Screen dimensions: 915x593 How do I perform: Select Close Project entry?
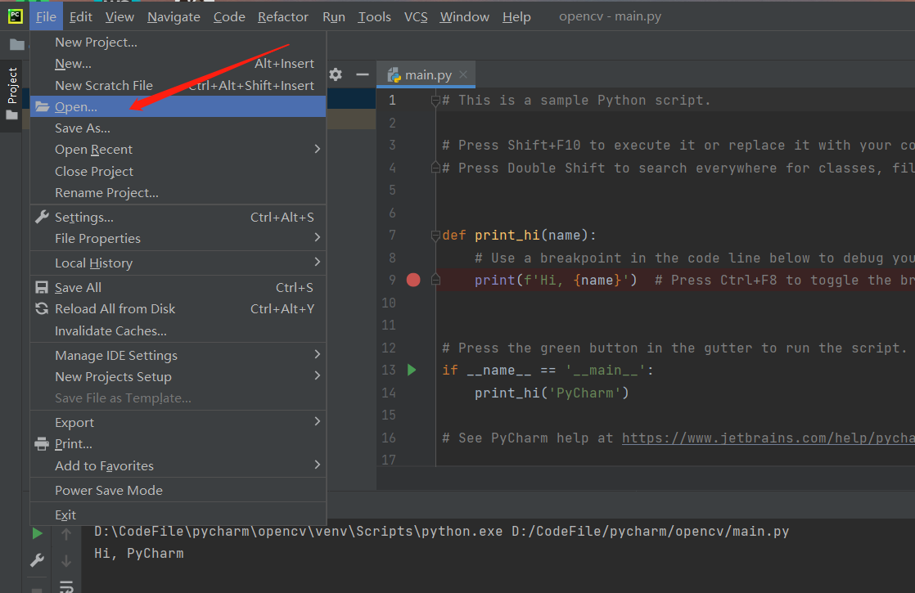[178, 172]
